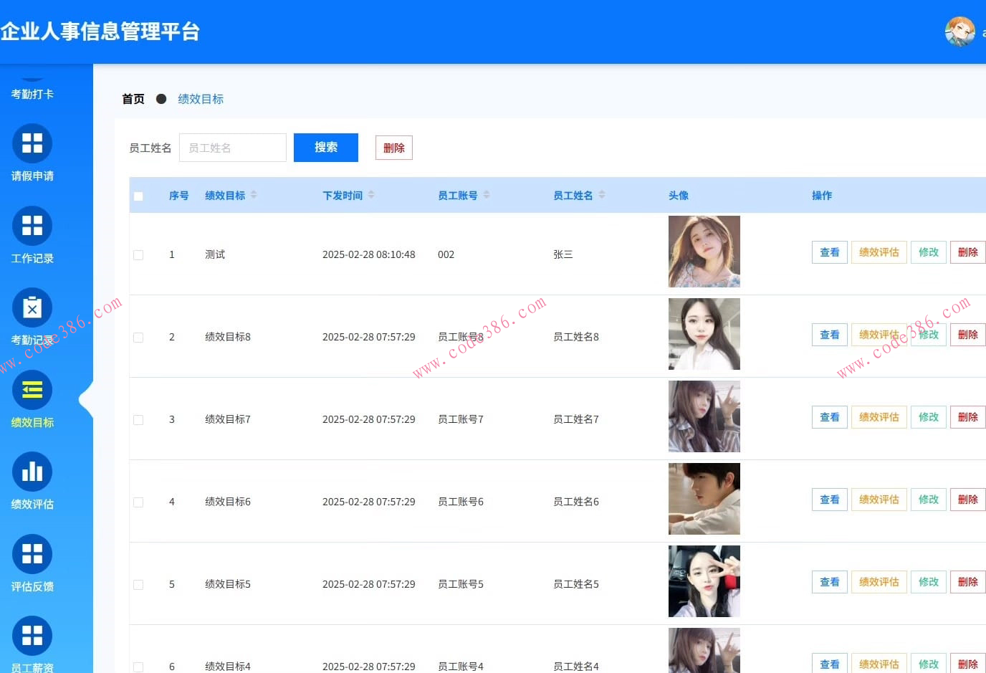Click the 员工姓名 name input field

coord(232,147)
